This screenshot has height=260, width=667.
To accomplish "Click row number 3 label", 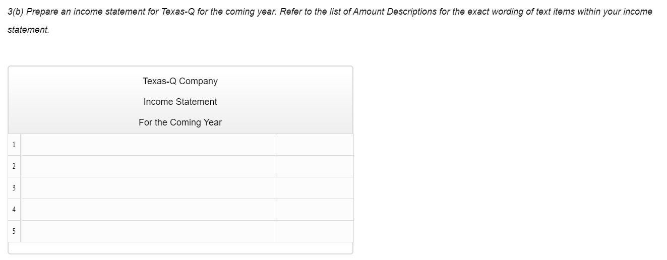I will [x=14, y=188].
